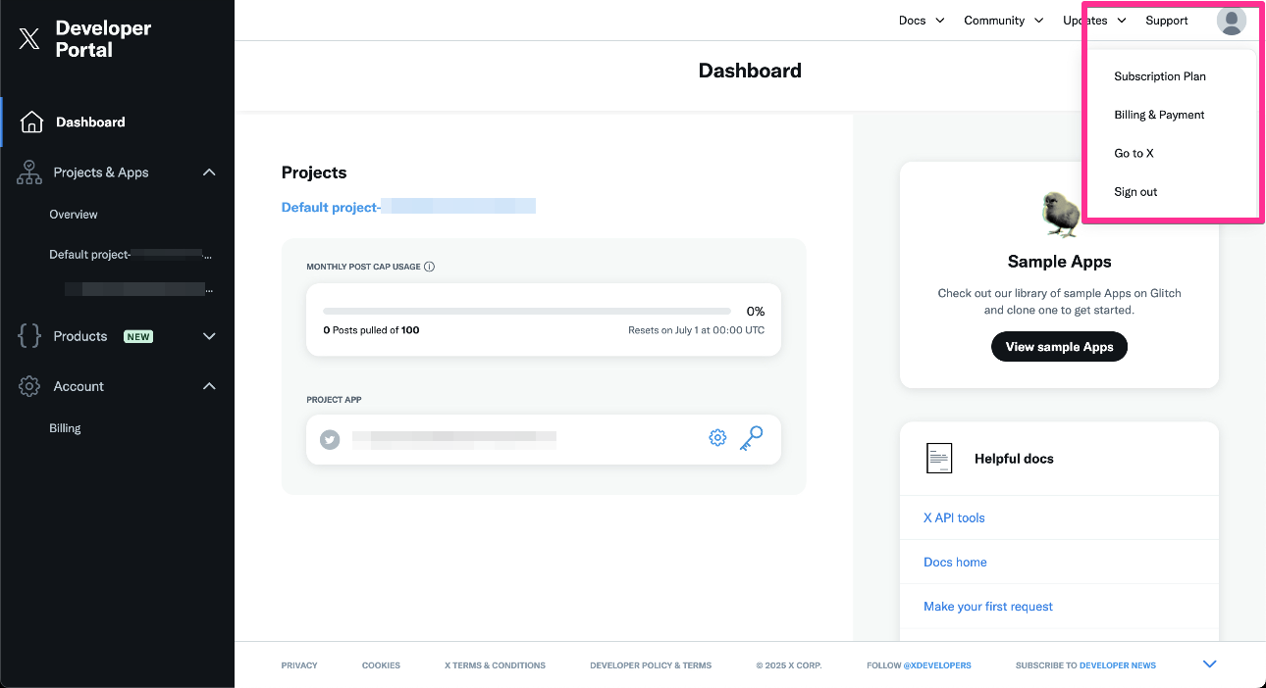Click X Terms & Conditions in the footer

pyautogui.click(x=495, y=665)
